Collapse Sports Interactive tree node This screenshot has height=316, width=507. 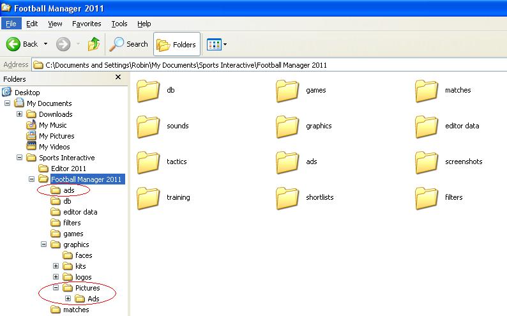(19, 157)
